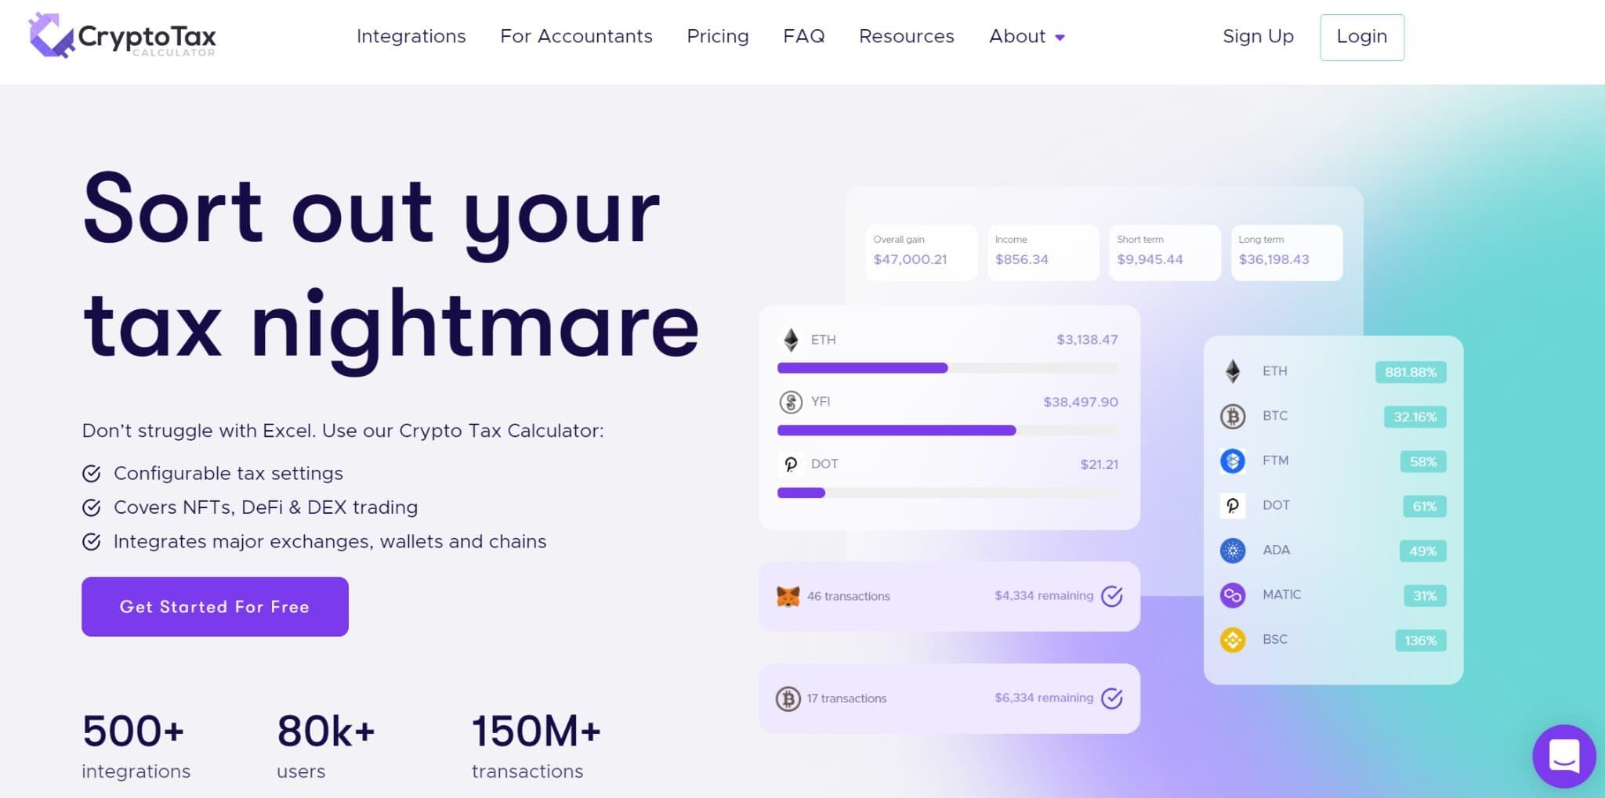Click the ETH purple progress bar
Viewport: 1605px width, 798px height.
click(862, 368)
